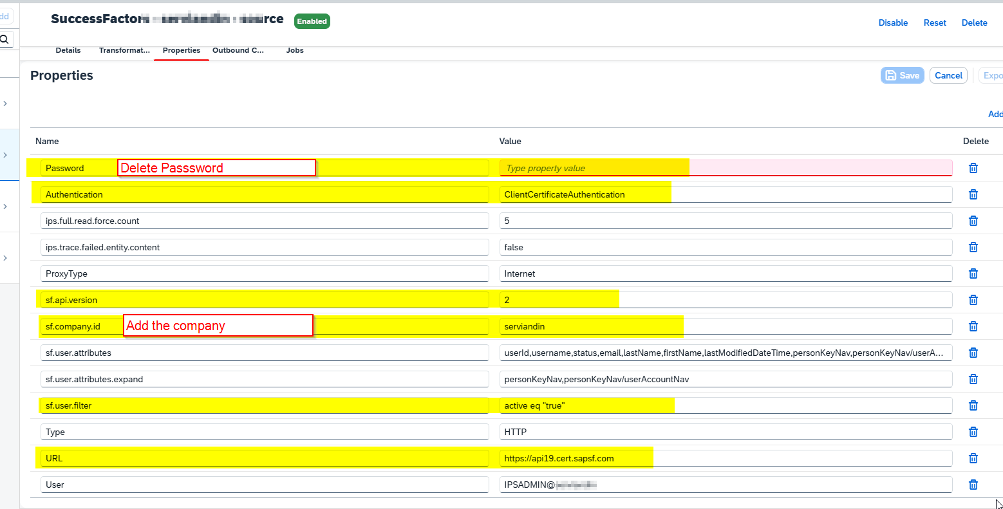Expand the first sidebar chevron
The width and height of the screenshot is (1003, 509).
(5, 104)
